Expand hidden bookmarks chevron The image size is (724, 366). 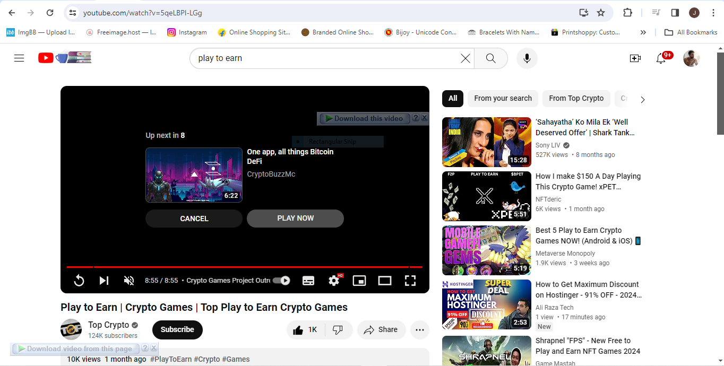coord(643,32)
